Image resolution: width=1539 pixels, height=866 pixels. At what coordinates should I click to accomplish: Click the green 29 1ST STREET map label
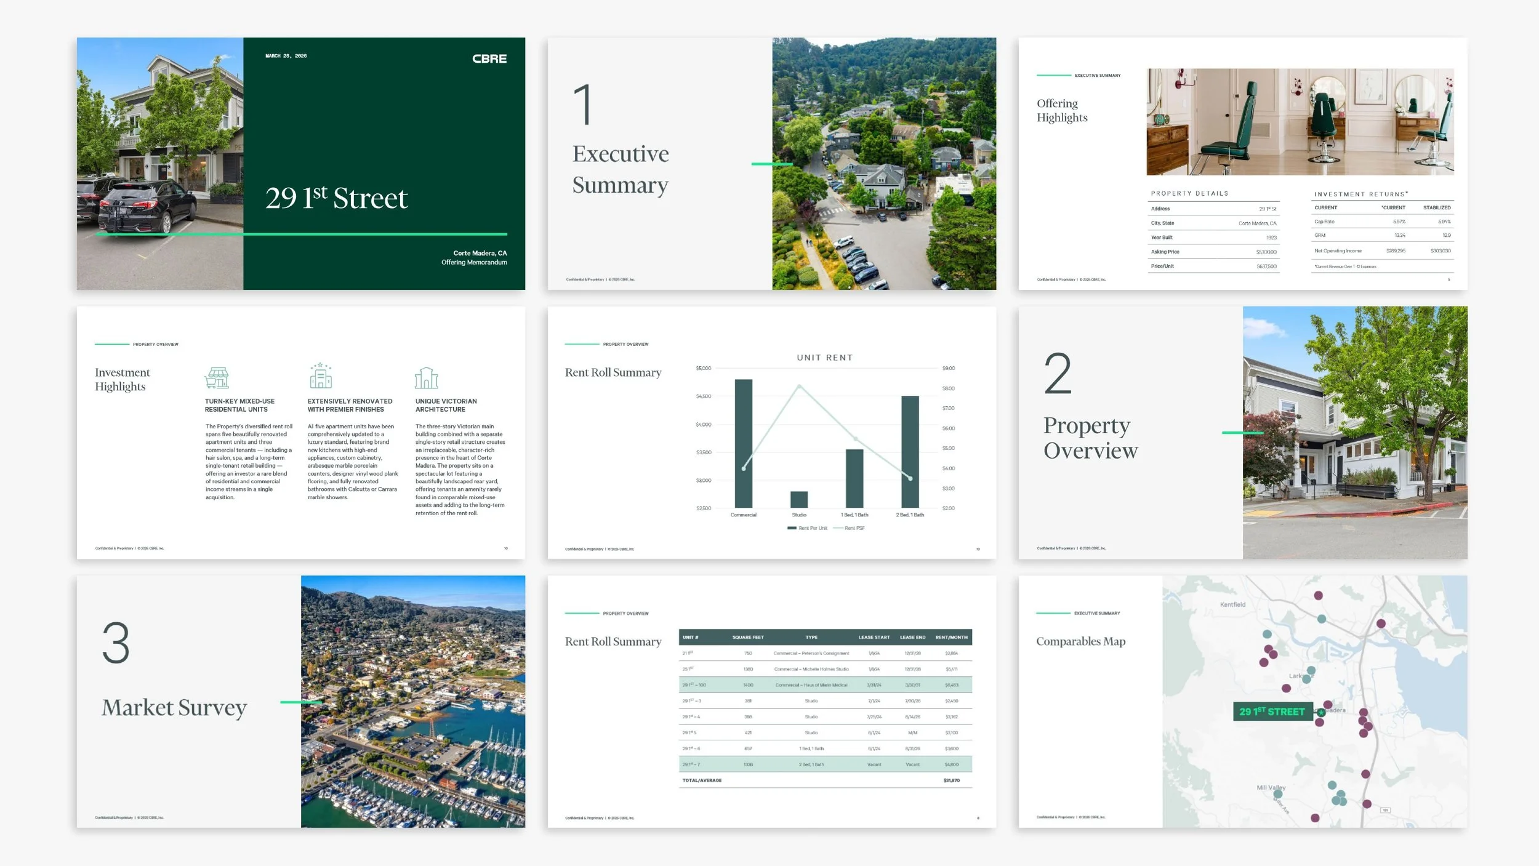point(1272,712)
